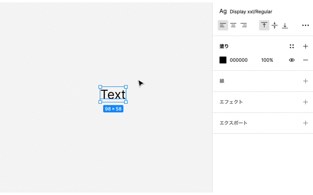
Task: Edit the 100% fill opacity field
Action: 267,60
